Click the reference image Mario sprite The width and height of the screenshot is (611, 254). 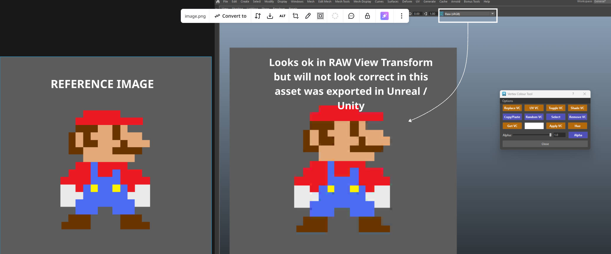(x=105, y=170)
